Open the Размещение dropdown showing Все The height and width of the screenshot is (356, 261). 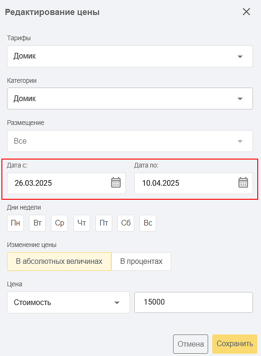coord(130,141)
